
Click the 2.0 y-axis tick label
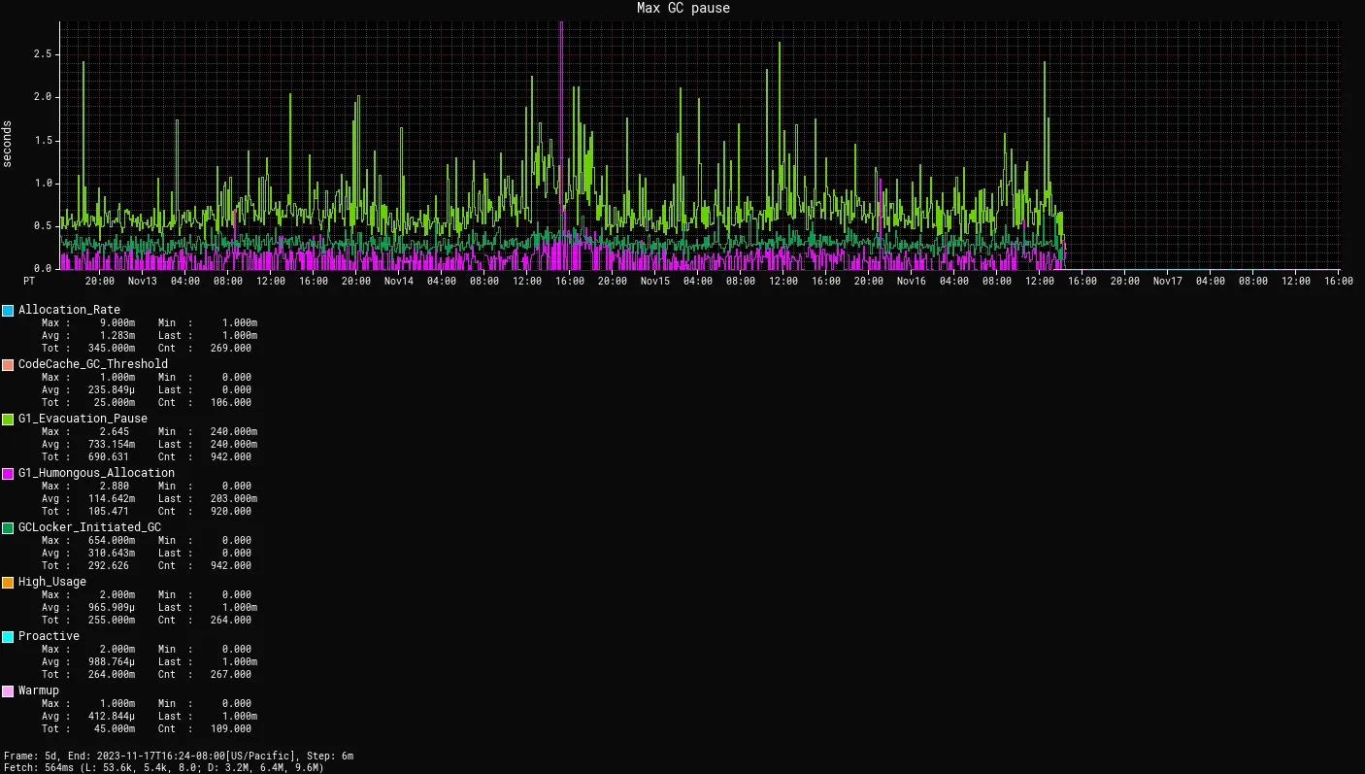tap(42, 97)
